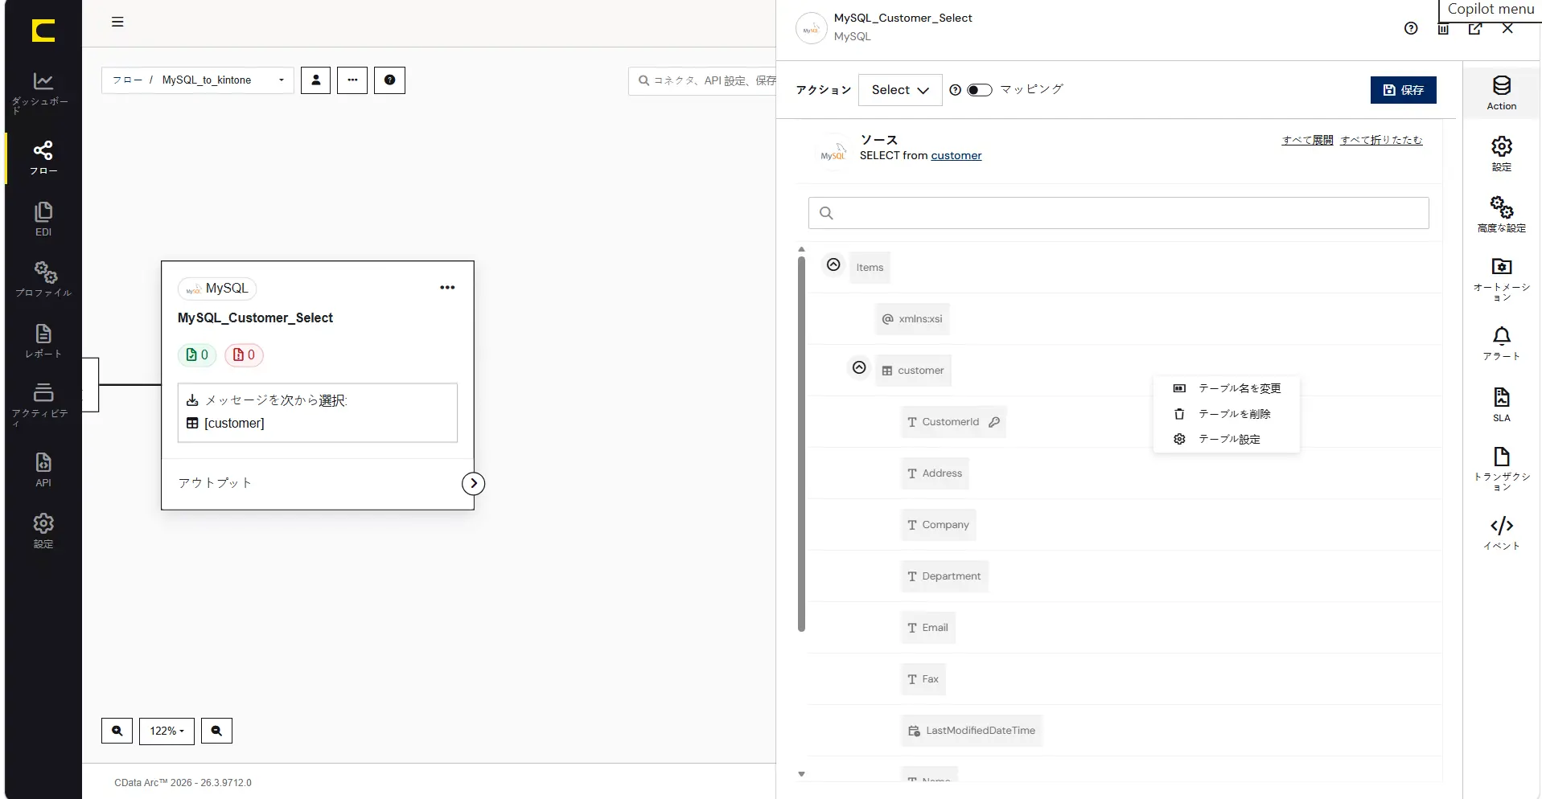Click the すべて展開 link
The width and height of the screenshot is (1542, 799).
point(1307,140)
